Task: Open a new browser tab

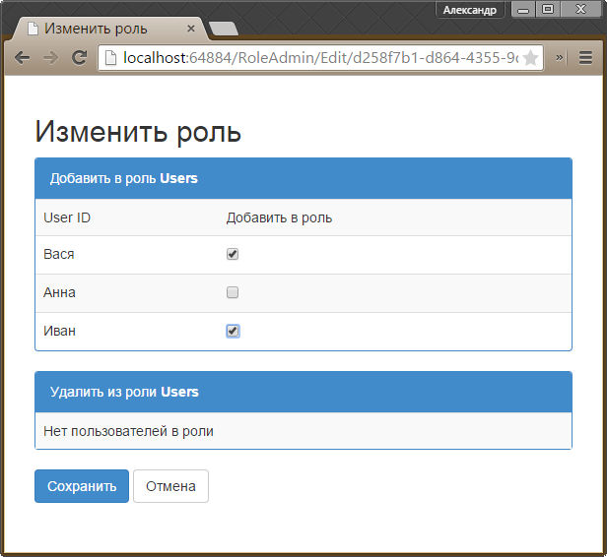Action: (224, 29)
